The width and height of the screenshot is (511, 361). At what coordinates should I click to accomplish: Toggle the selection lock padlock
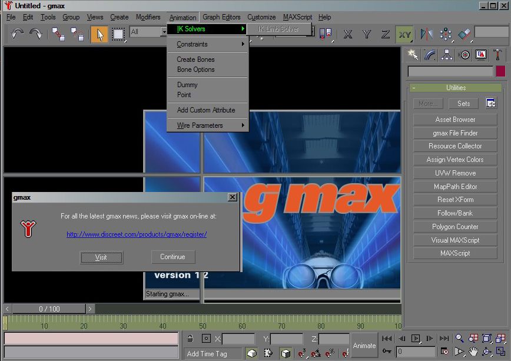(190, 339)
